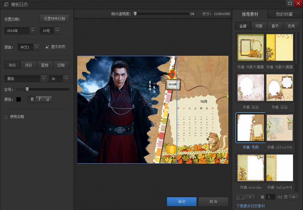Switch to the 我的收藏 tab
Screen dimensions: 303x210
pos(284,14)
